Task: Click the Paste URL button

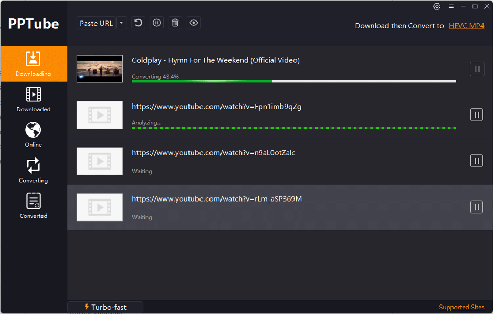Action: [96, 23]
